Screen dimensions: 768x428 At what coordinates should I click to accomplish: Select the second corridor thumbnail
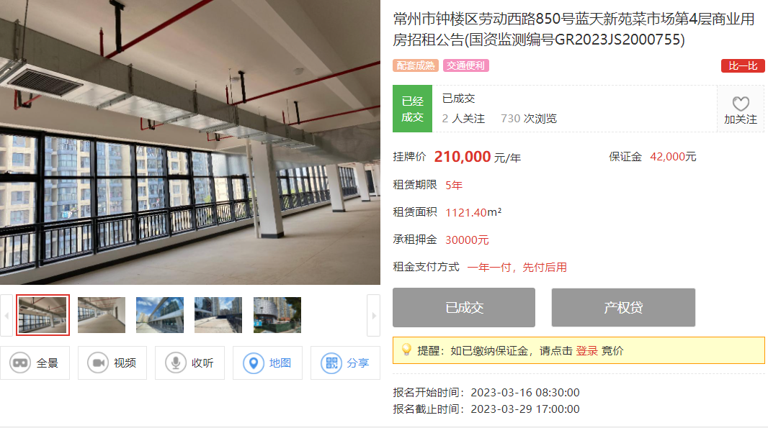pos(102,315)
